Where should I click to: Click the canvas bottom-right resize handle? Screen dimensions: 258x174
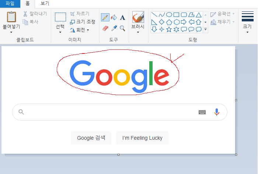pyautogui.click(x=236, y=154)
